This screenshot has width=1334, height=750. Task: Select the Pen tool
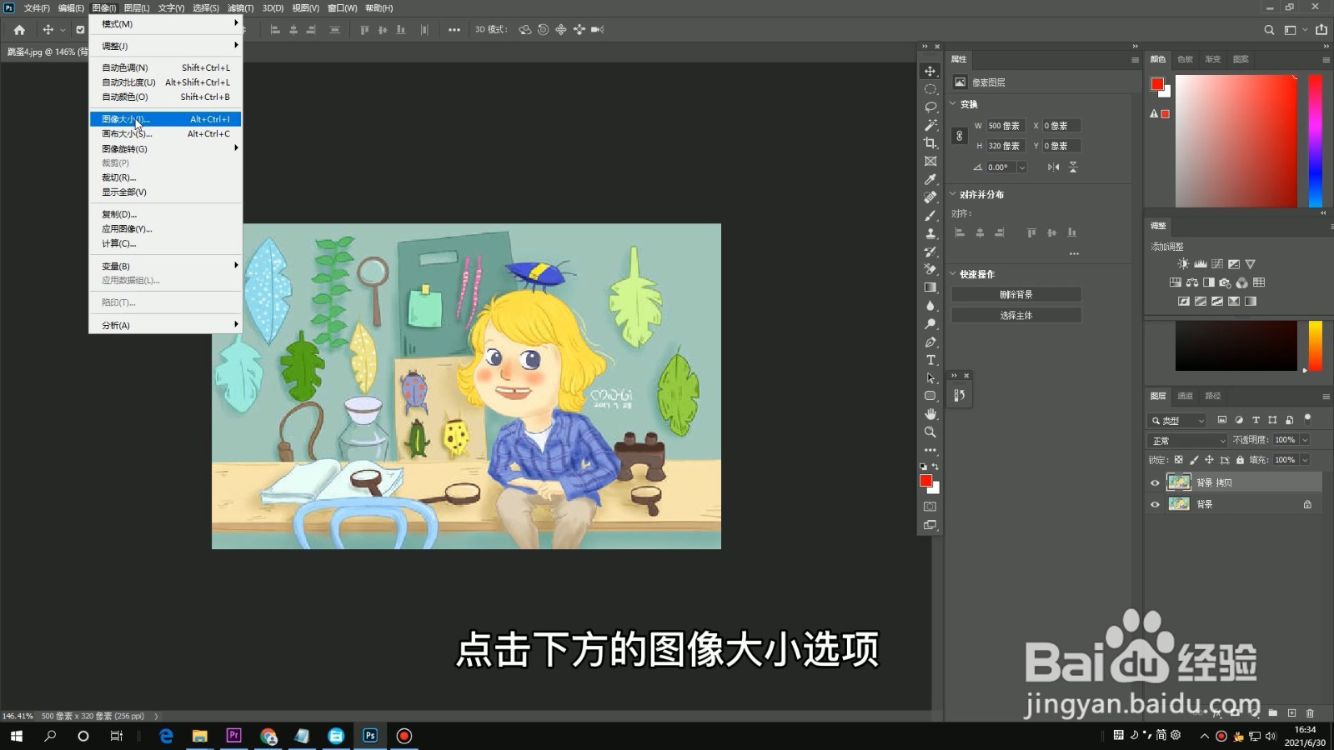930,342
